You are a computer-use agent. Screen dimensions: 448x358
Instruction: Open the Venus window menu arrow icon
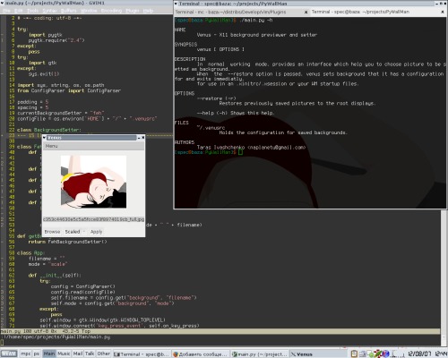(x=45, y=138)
